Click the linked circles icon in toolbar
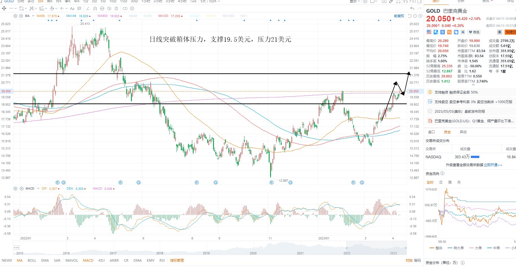Image resolution: width=516 pixels, height=267 pixels. pyautogui.click(x=125, y=8)
